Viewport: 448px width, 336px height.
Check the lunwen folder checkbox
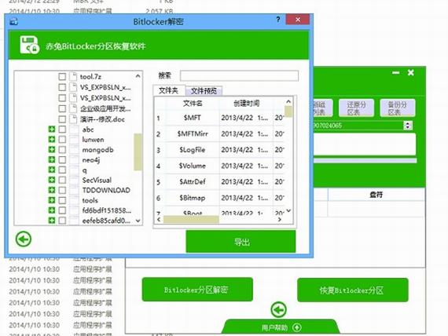point(62,140)
